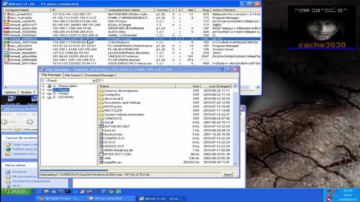Sort connections by Active Window column
This screenshot has width=360, height=202.
coord(236,10)
